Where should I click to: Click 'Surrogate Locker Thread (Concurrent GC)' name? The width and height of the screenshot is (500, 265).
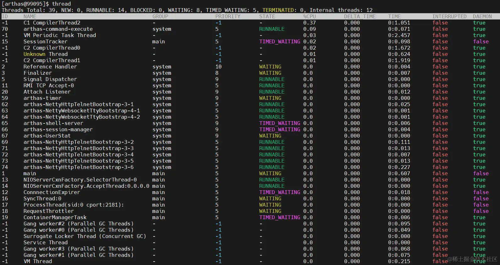click(x=85, y=236)
